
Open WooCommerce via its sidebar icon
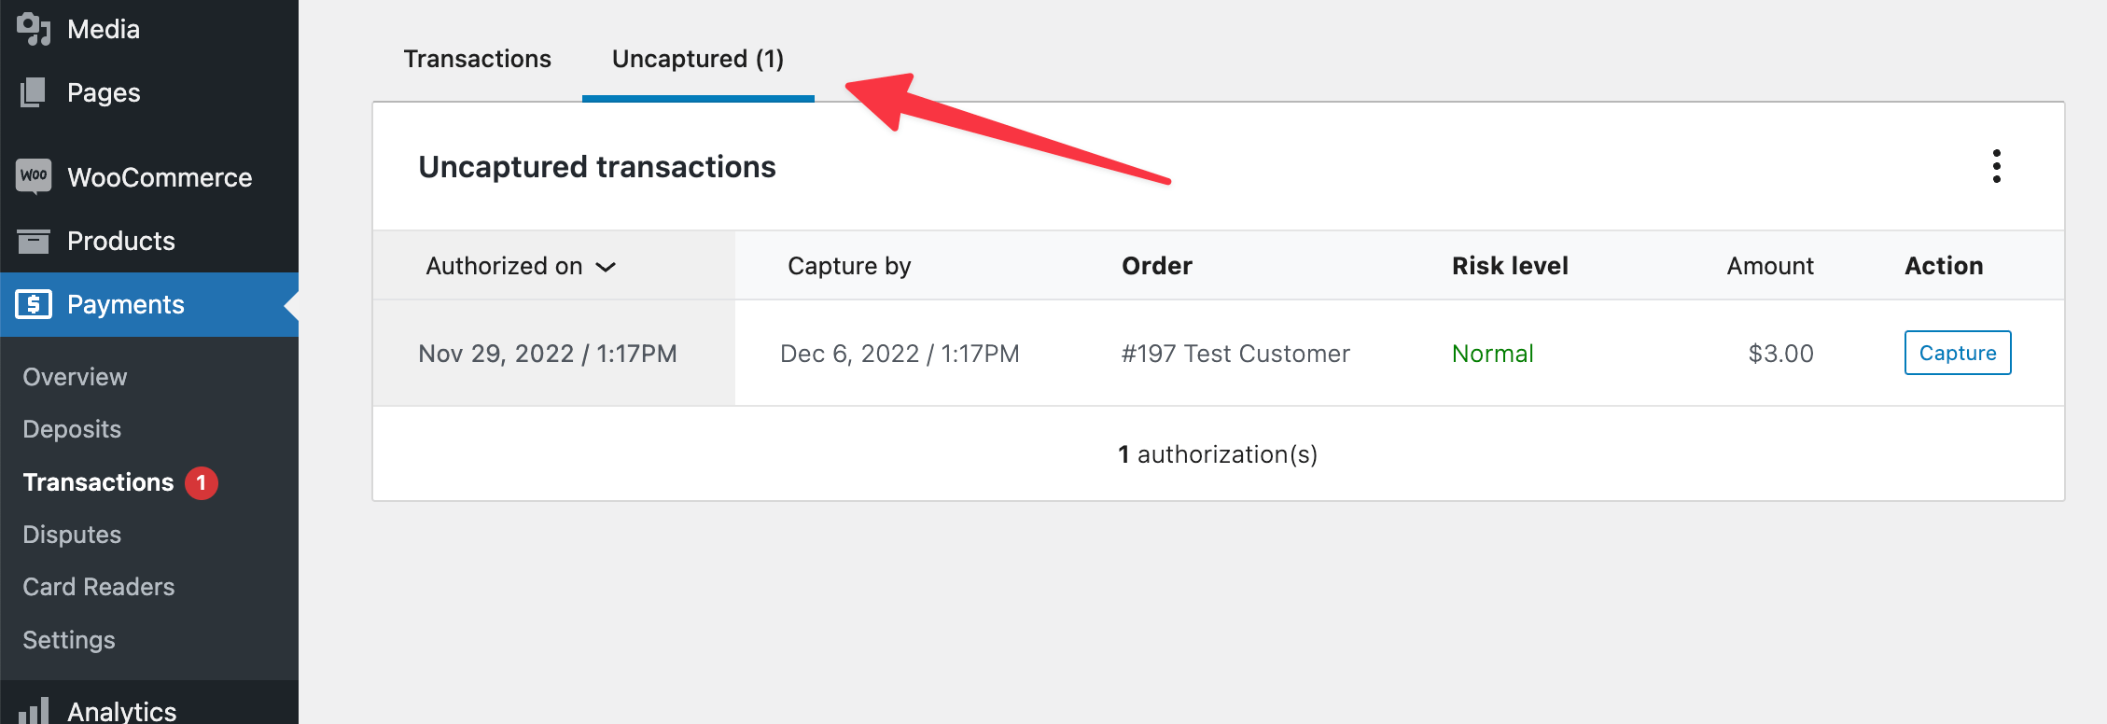34,177
